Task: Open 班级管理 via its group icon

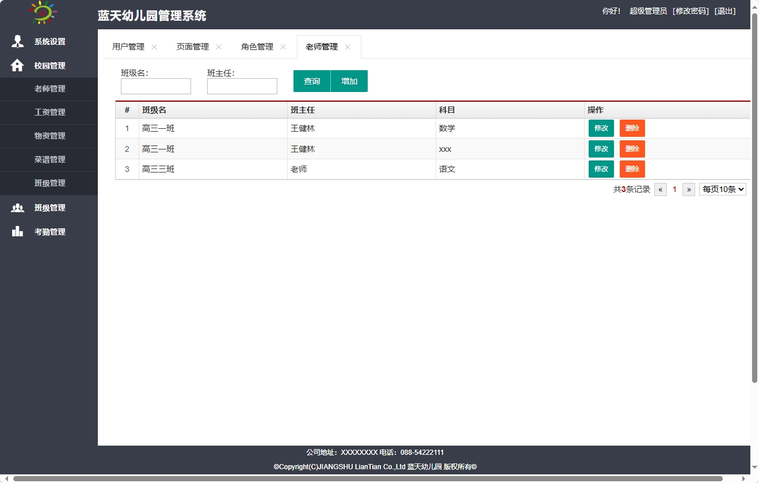Action: pos(17,207)
